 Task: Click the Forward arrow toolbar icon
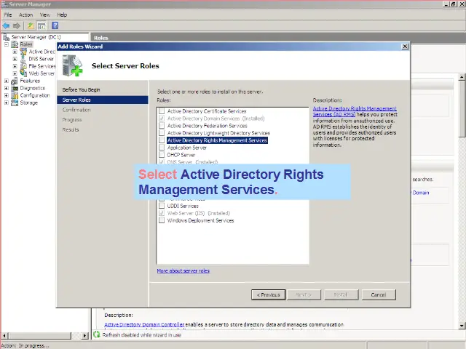point(17,25)
